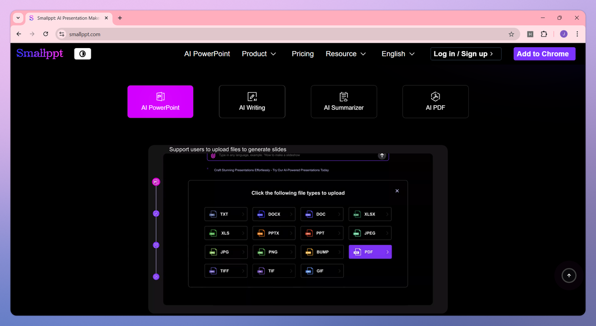Click the TXT option's chevron arrow
596x326 pixels.
[x=243, y=214]
